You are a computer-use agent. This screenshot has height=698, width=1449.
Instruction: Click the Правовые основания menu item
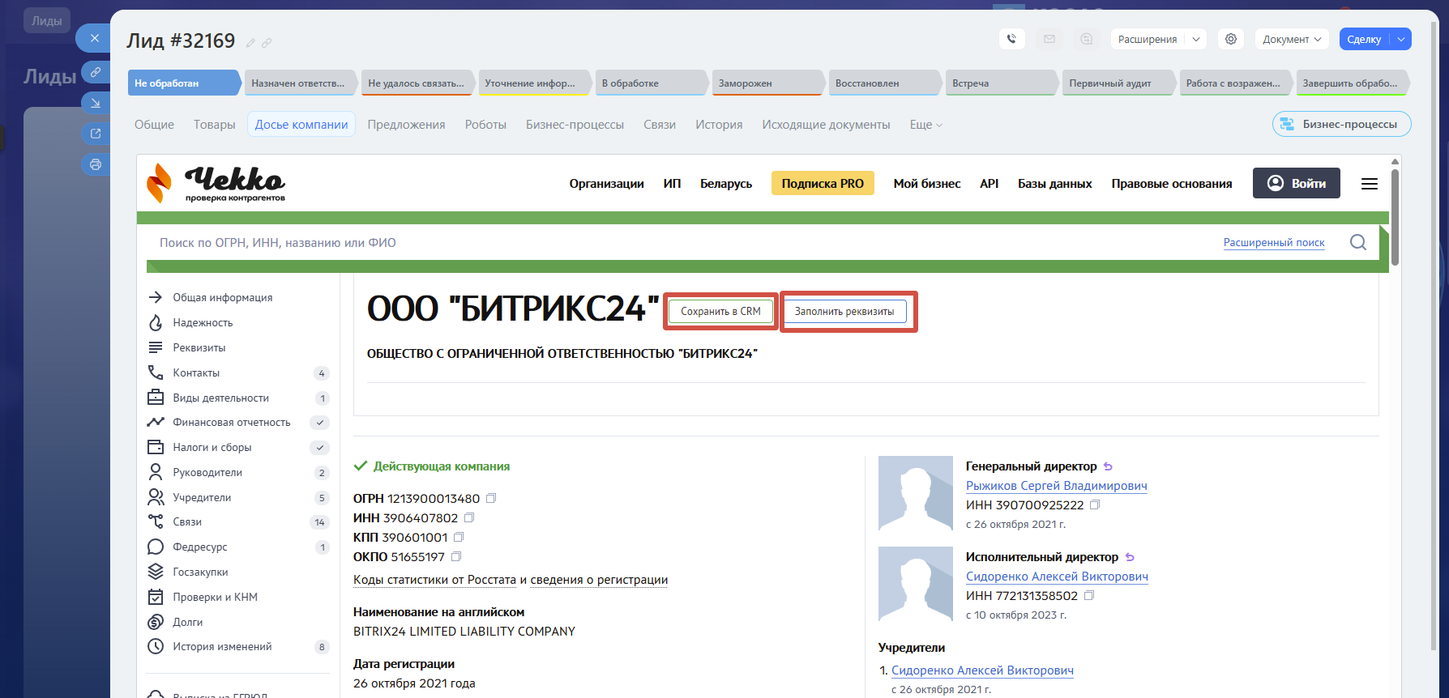[x=1172, y=184]
